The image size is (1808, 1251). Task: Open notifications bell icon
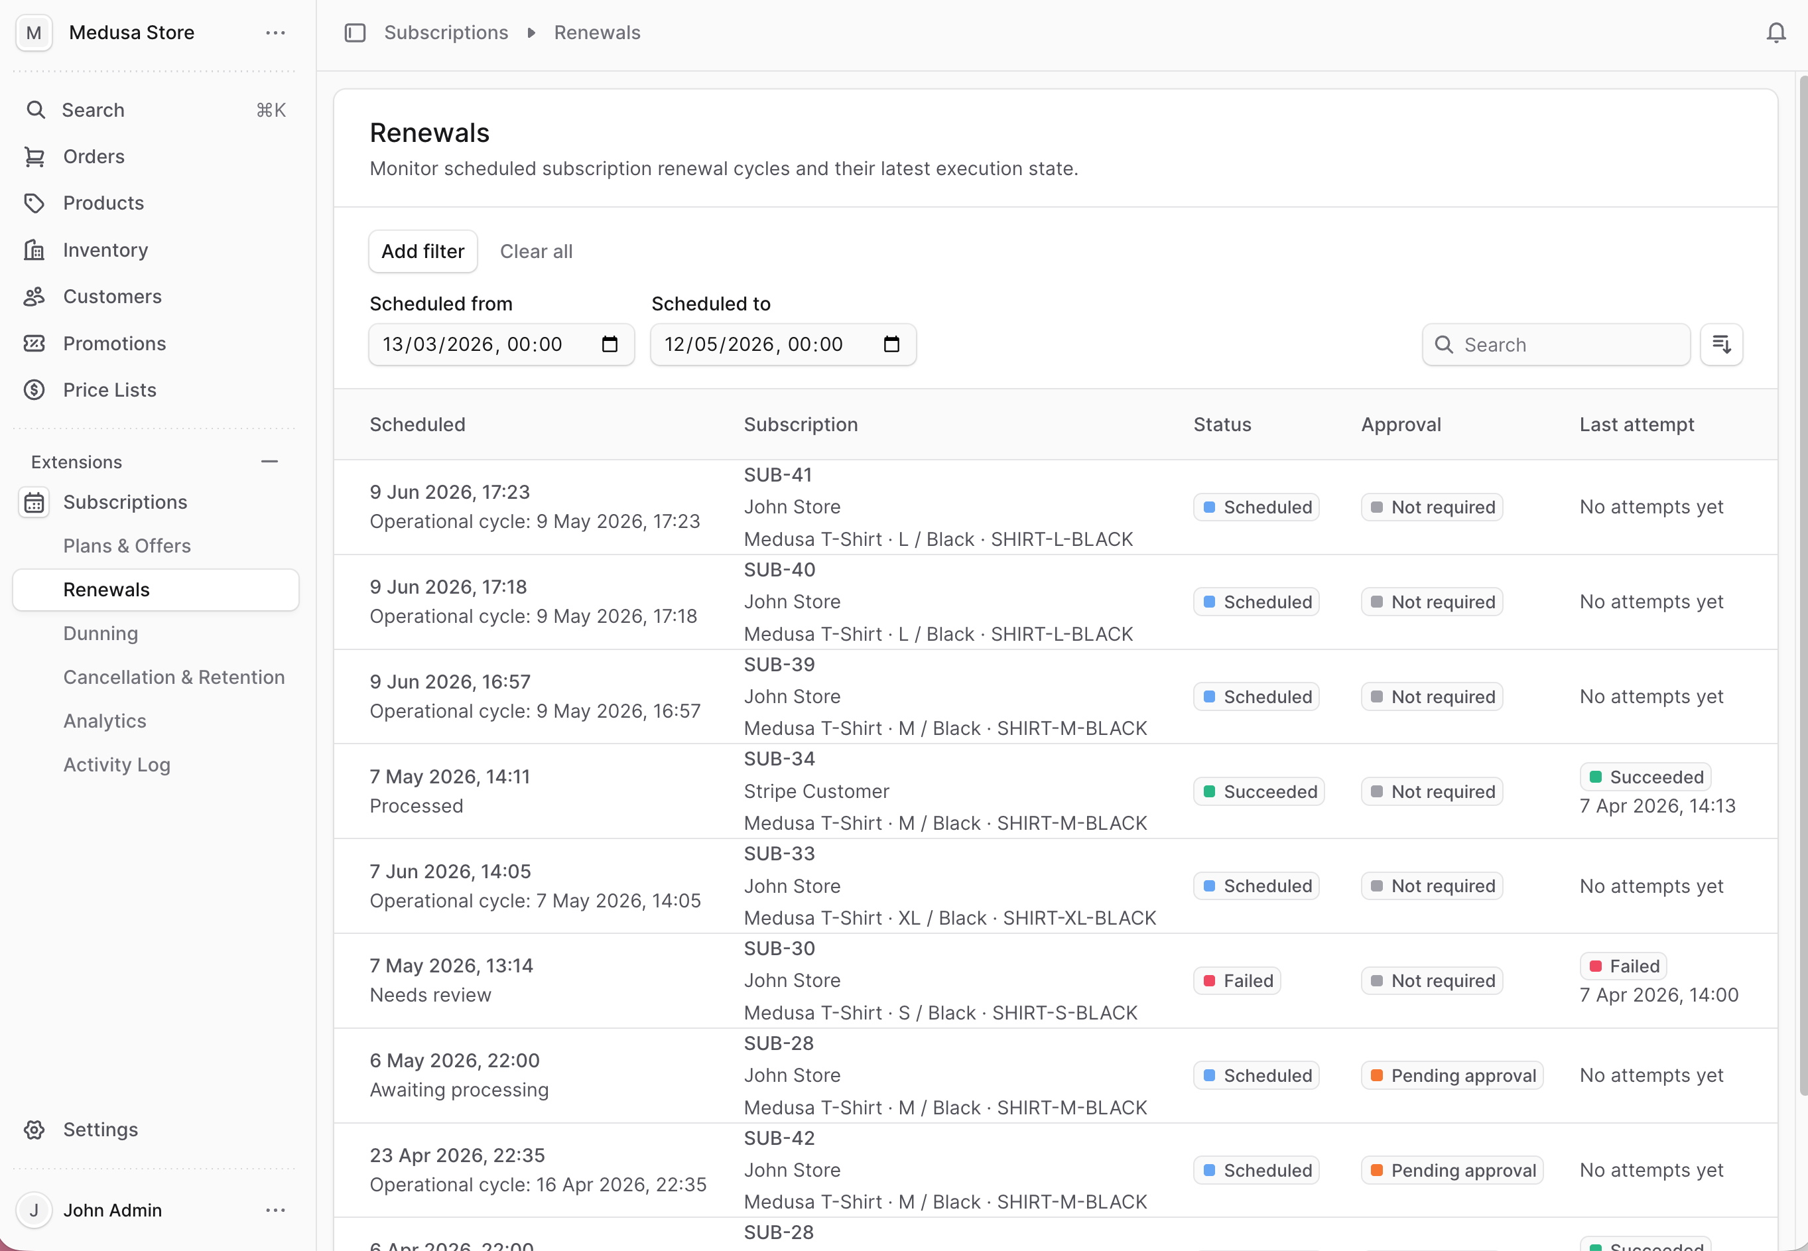1776,33
